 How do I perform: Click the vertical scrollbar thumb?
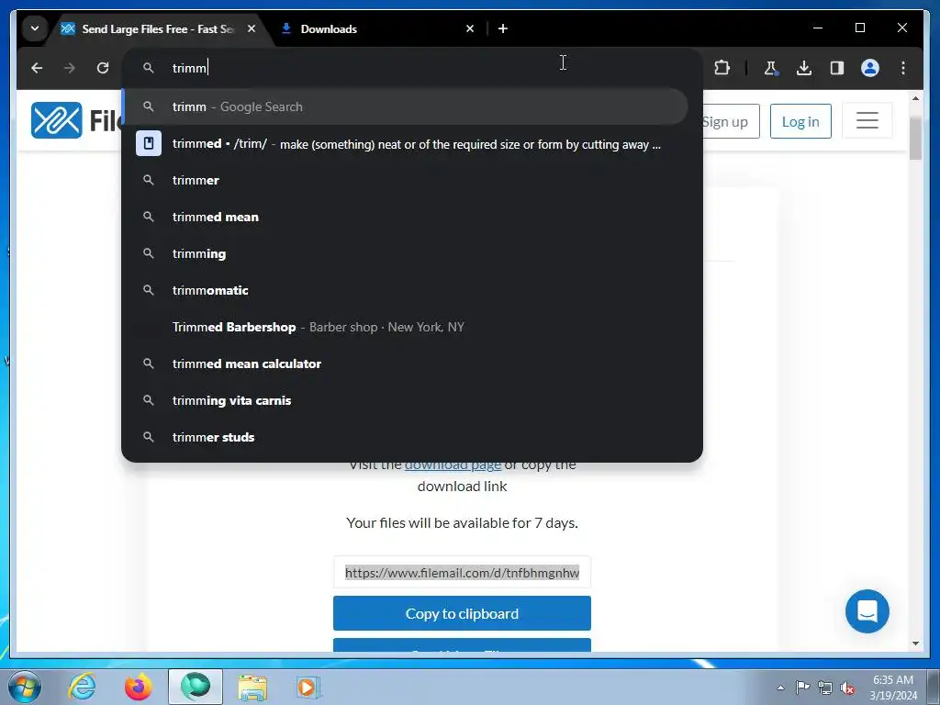[x=915, y=139]
